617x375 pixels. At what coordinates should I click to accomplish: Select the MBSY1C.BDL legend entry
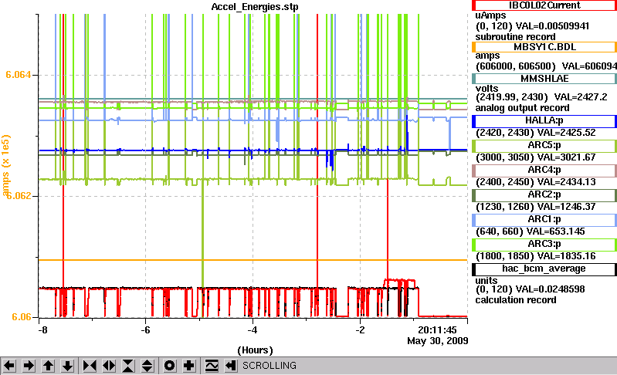tap(544, 47)
